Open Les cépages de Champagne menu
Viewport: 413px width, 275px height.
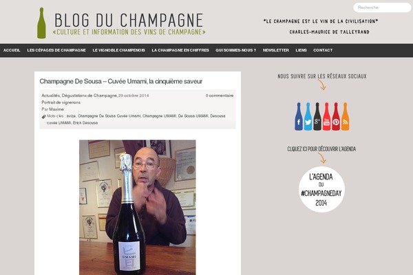[56, 50]
